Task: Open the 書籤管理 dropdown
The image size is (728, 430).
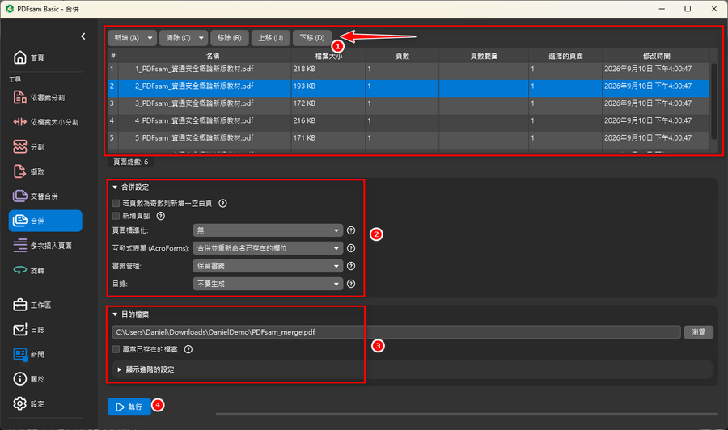Action: tap(268, 266)
